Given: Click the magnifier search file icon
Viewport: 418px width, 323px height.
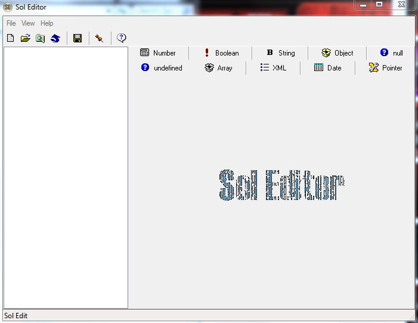Looking at the screenshot, I should tap(41, 38).
